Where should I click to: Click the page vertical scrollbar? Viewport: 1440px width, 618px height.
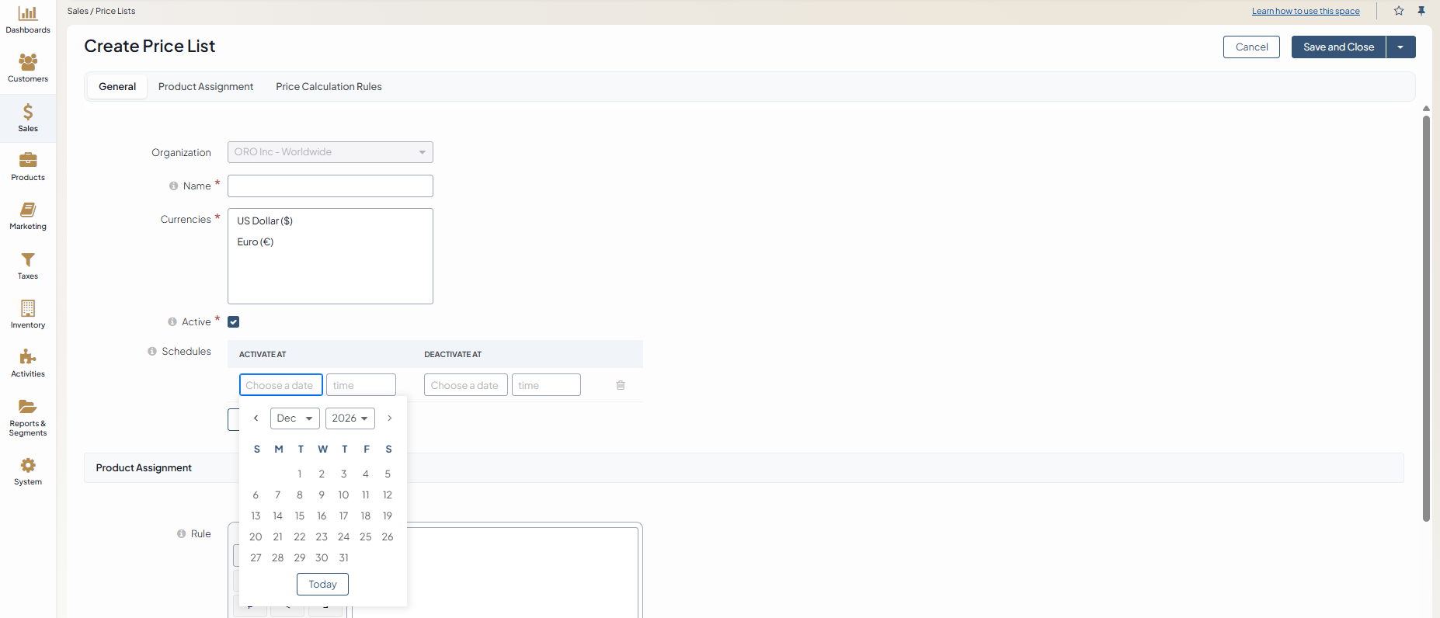pyautogui.click(x=1426, y=318)
